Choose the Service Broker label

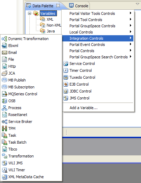tap(20, 122)
